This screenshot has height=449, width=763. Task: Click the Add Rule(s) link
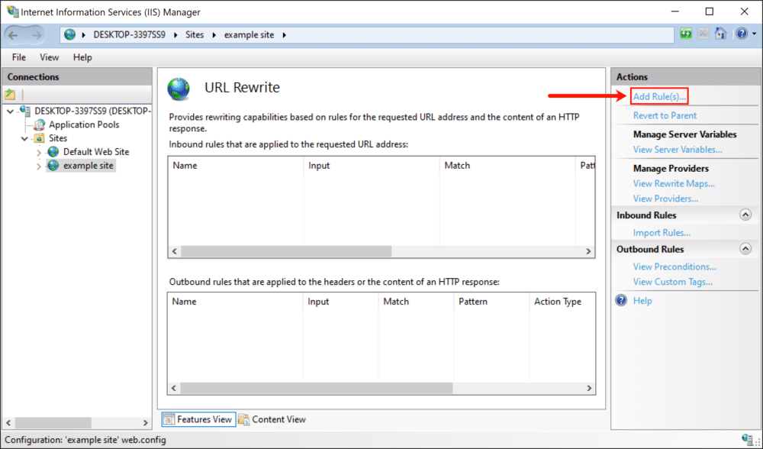tap(658, 96)
